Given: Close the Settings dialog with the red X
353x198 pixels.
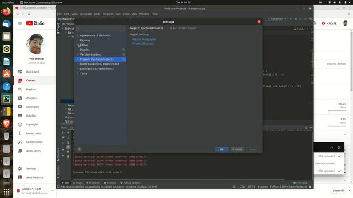Looking at the screenshot, I should pyautogui.click(x=259, y=21).
